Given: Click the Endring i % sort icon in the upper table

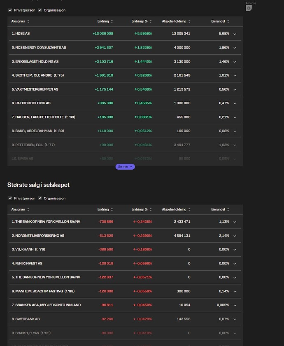Looking at the screenshot, I should [151, 21].
